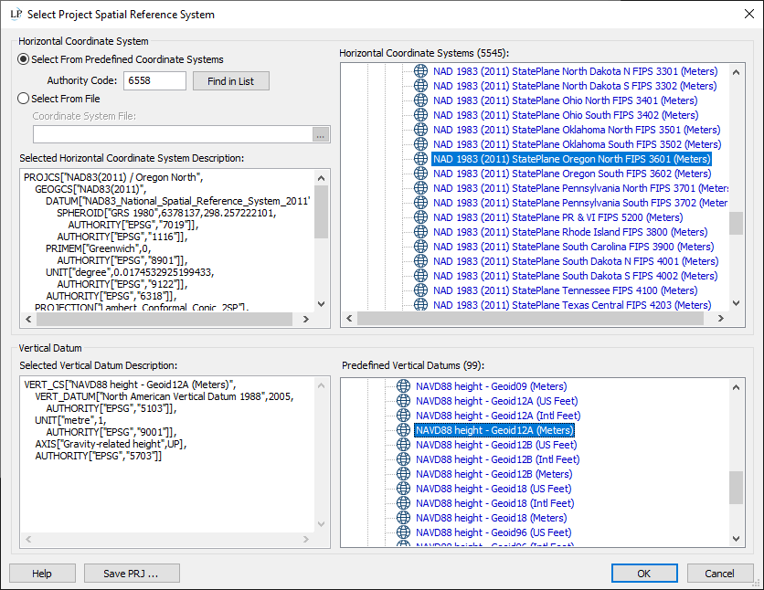Click globe icon beside Oklahoma North FIPS 3501
This screenshot has height=590, width=764.
pyautogui.click(x=420, y=130)
